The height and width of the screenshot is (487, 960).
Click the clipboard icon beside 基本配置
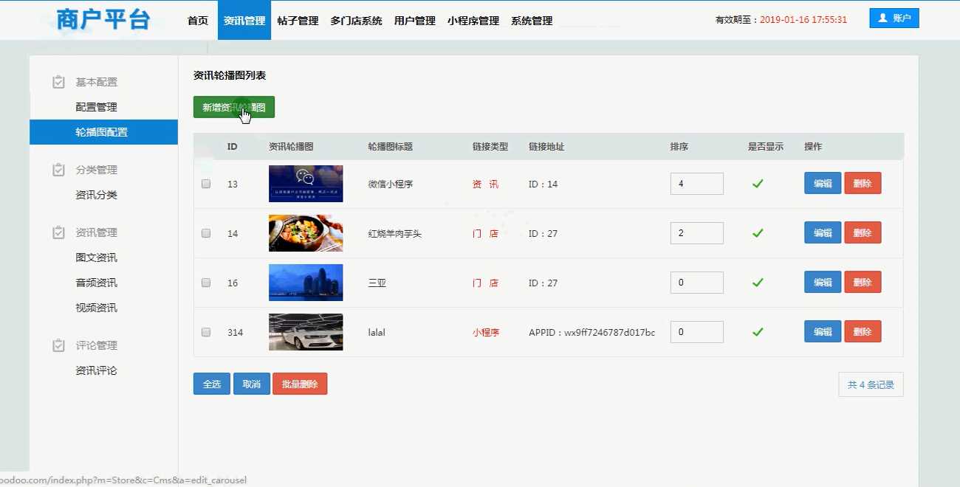pos(59,82)
